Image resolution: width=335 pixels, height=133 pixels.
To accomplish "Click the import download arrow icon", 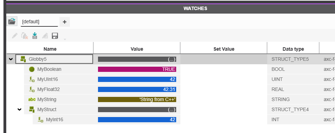I will (35, 36).
